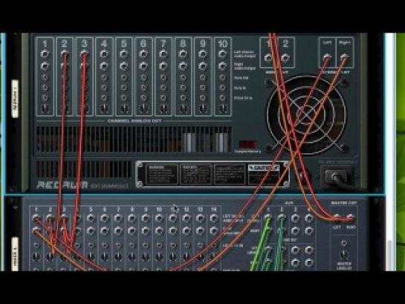Click Redrum channel 5 left audio output jack
Image resolution: width=405 pixels, height=304 pixels.
point(123,54)
